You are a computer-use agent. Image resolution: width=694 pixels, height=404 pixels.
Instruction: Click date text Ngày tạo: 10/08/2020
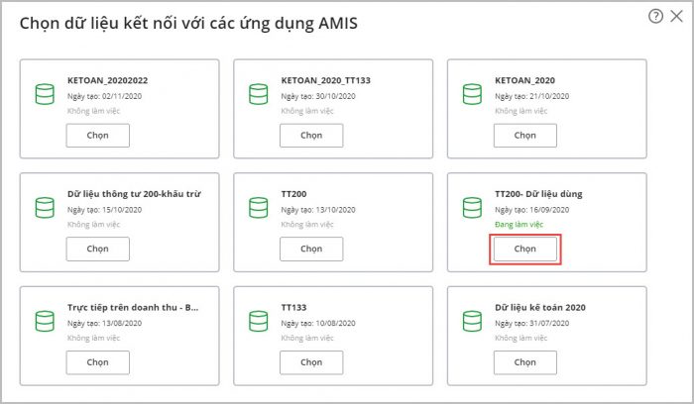(x=318, y=324)
